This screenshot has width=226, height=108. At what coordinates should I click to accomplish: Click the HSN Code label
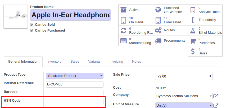pyautogui.click(x=12, y=100)
